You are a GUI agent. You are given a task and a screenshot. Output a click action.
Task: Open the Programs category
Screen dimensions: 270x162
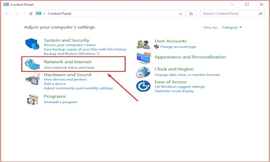[55, 96]
